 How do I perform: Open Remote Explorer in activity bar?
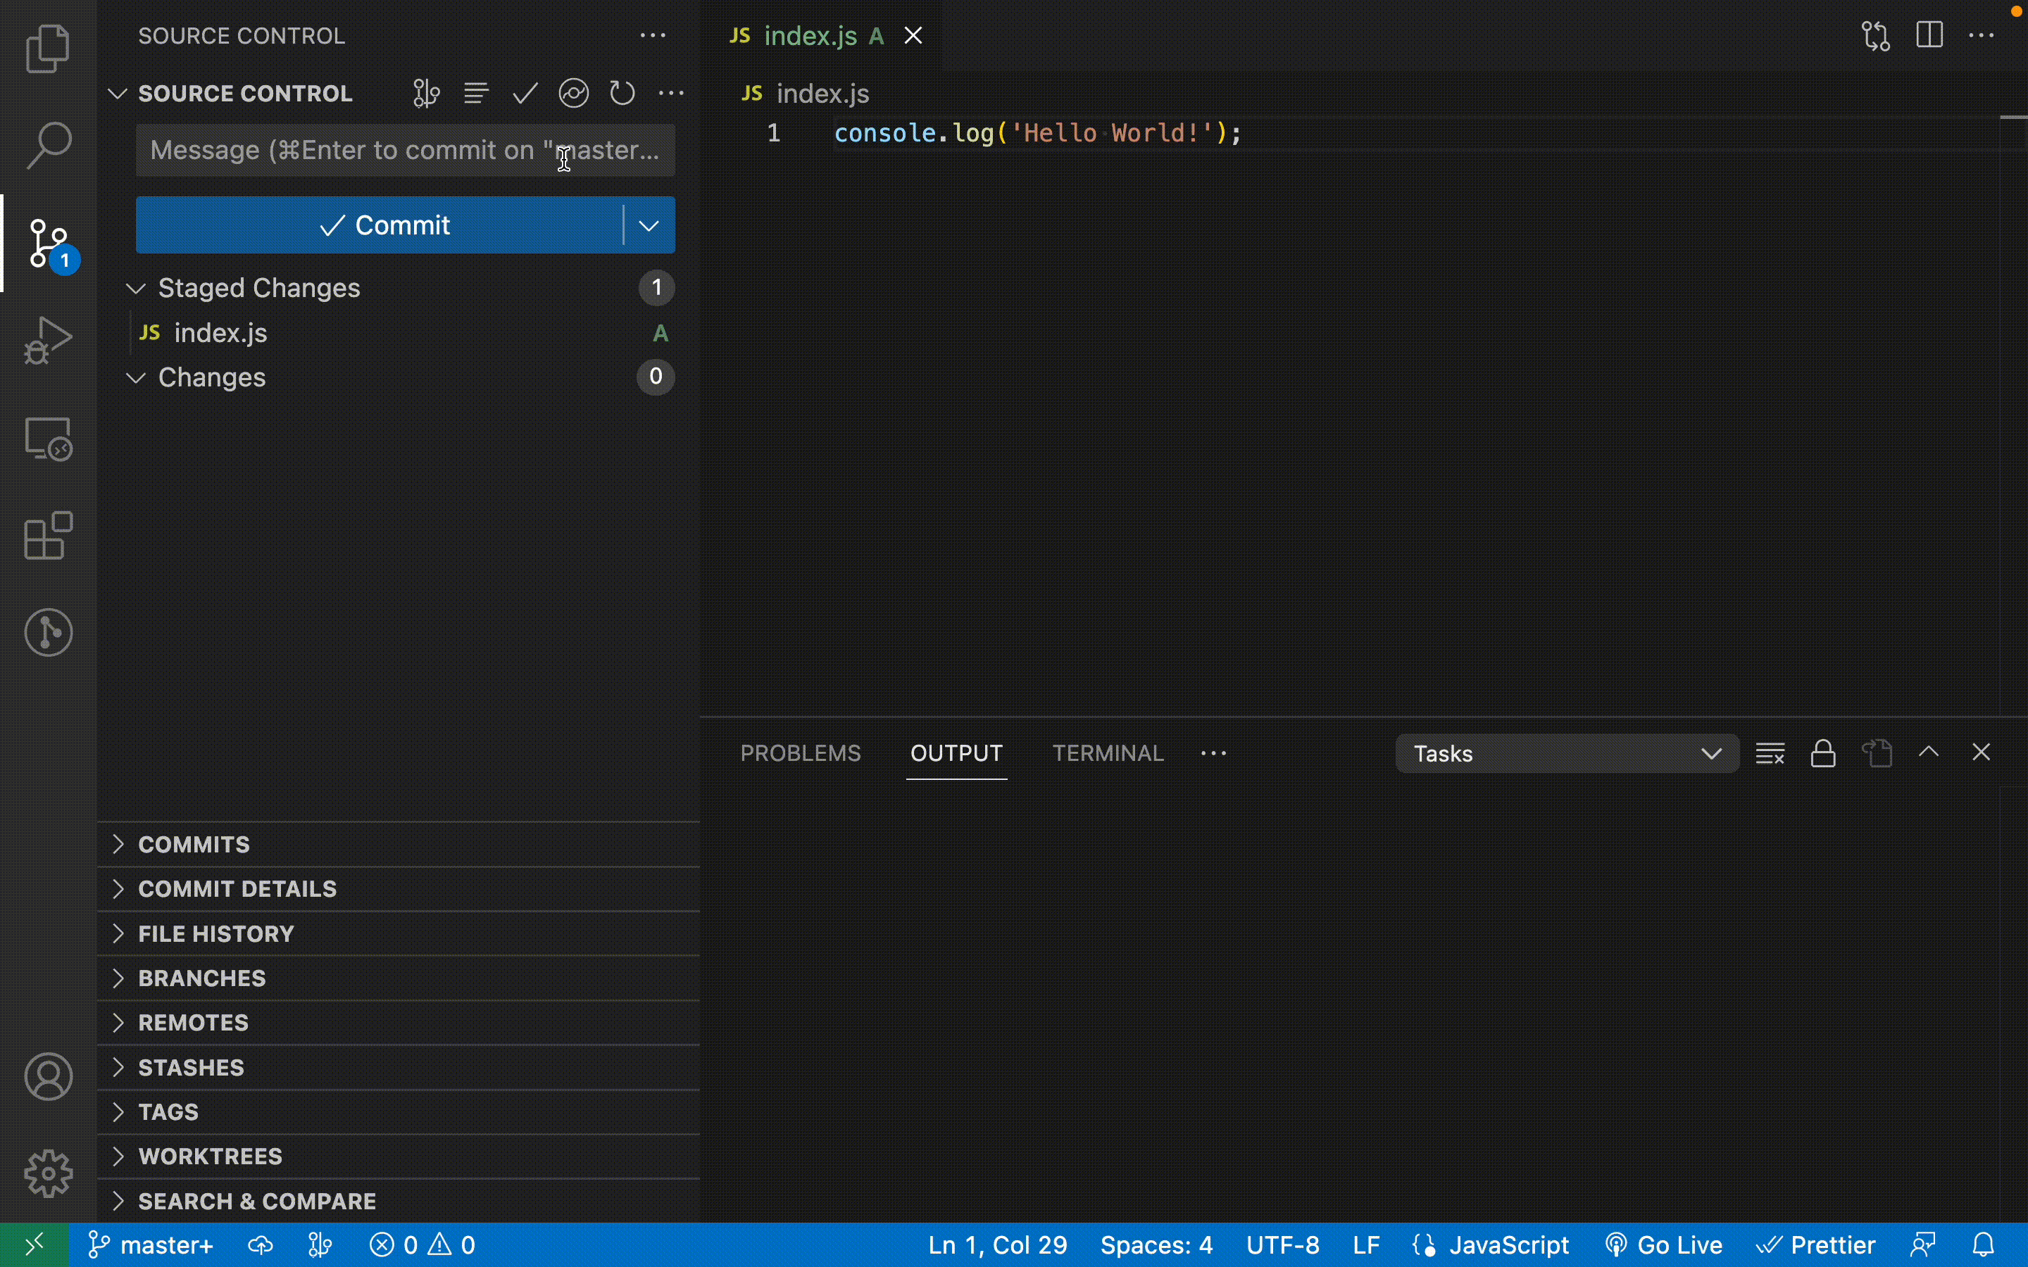(x=48, y=439)
